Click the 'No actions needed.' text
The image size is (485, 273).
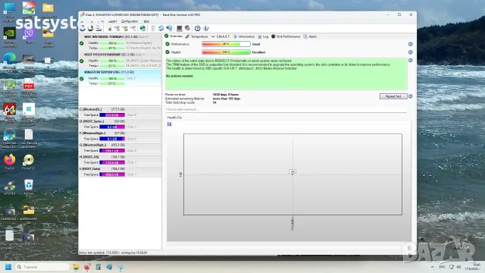(x=180, y=76)
